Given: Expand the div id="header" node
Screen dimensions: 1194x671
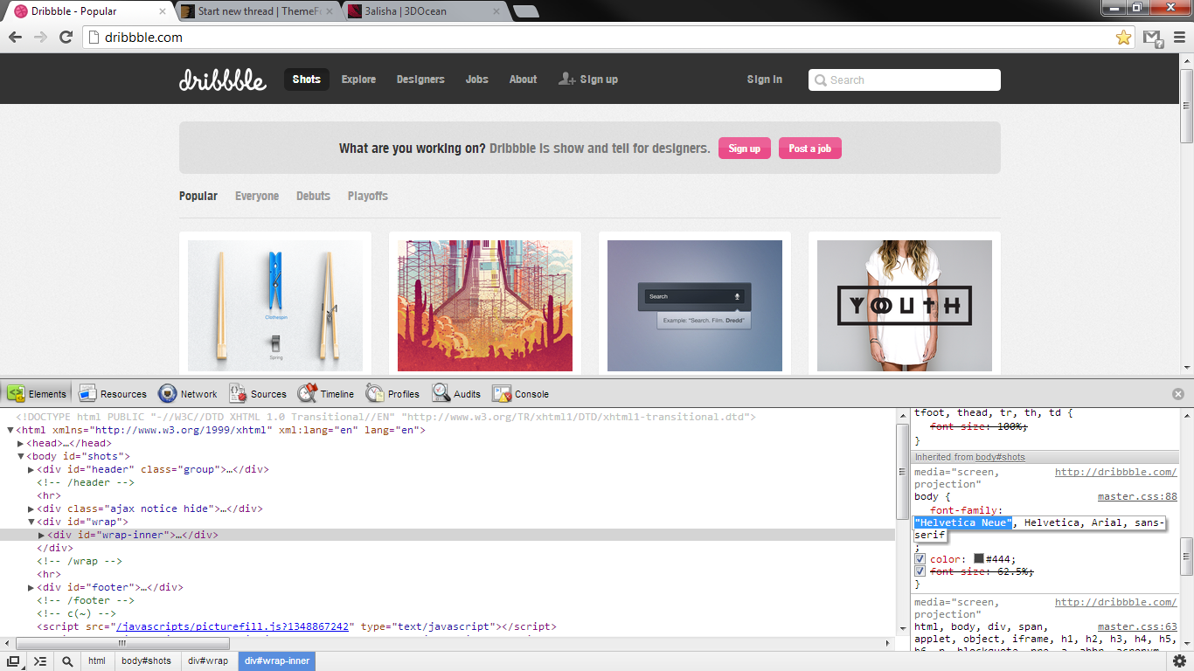Looking at the screenshot, I should (x=31, y=470).
